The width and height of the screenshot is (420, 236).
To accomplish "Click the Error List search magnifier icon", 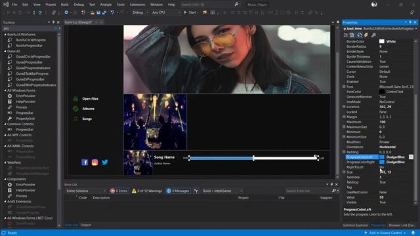I will (334, 191).
